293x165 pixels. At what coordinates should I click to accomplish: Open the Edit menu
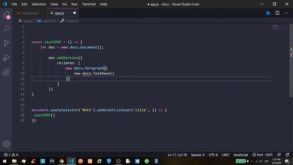click(x=24, y=4)
